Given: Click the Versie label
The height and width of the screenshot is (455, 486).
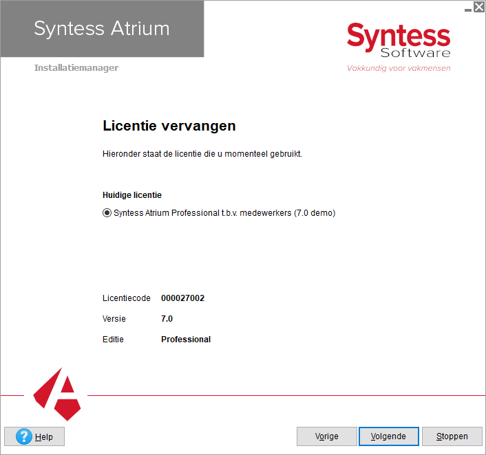Looking at the screenshot, I should 114,318.
